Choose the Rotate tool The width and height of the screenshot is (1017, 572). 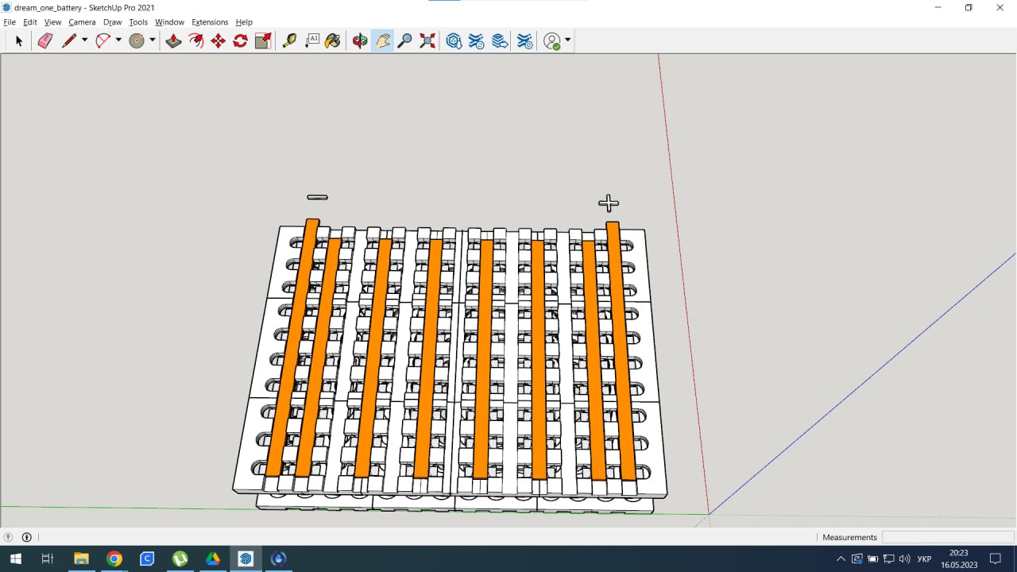[240, 41]
